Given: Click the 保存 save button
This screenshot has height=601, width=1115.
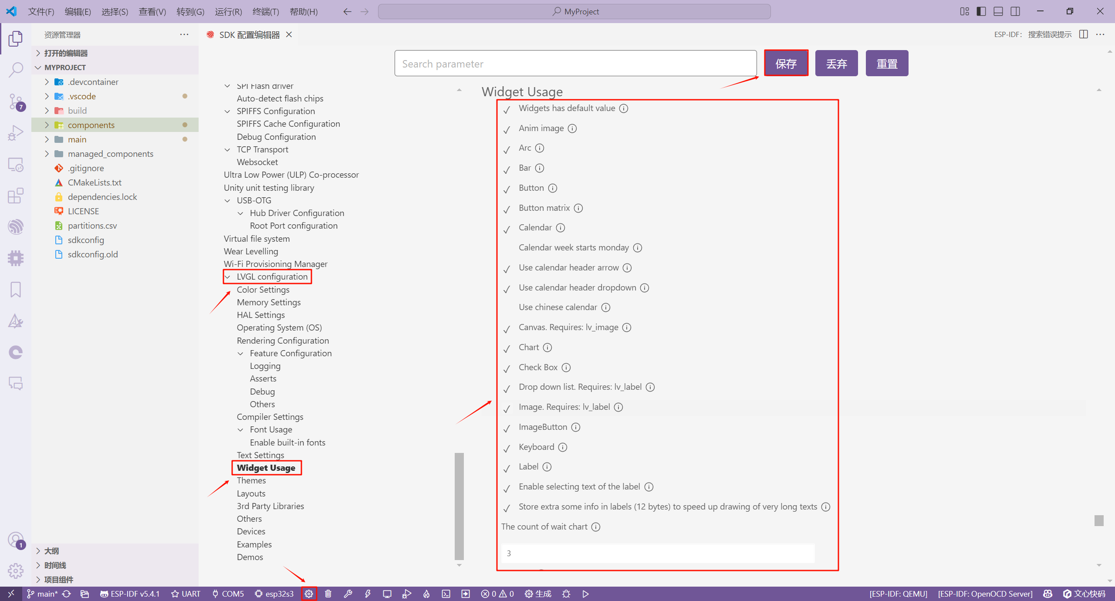Looking at the screenshot, I should click(x=786, y=64).
